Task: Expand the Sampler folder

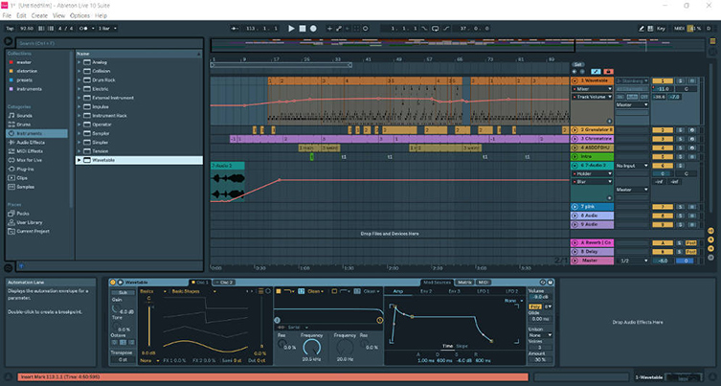Action: (79, 133)
